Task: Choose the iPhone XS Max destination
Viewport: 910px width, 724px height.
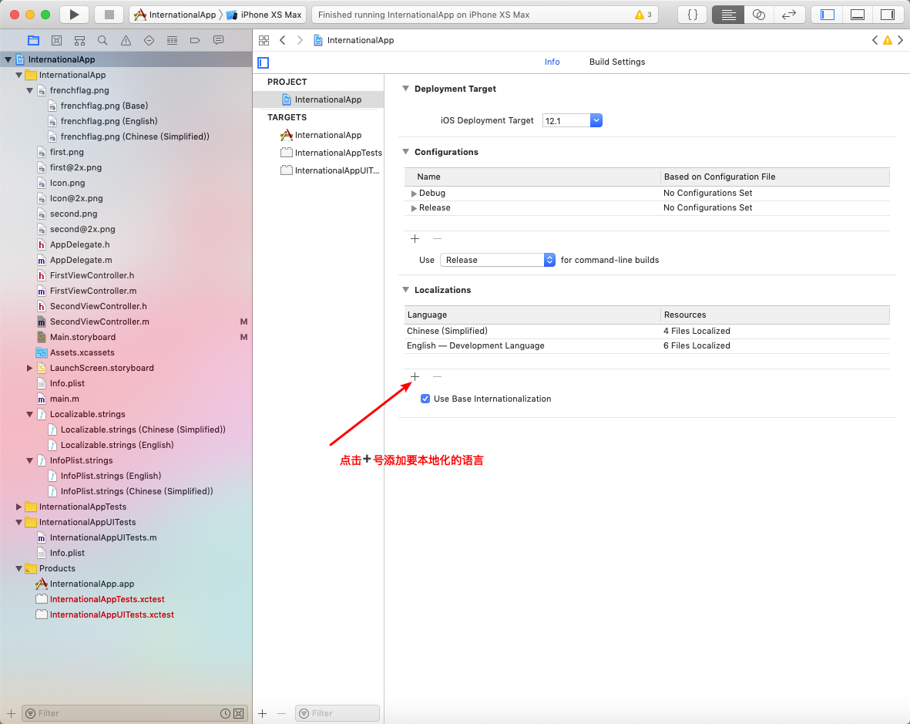Action: pyautogui.click(x=264, y=15)
